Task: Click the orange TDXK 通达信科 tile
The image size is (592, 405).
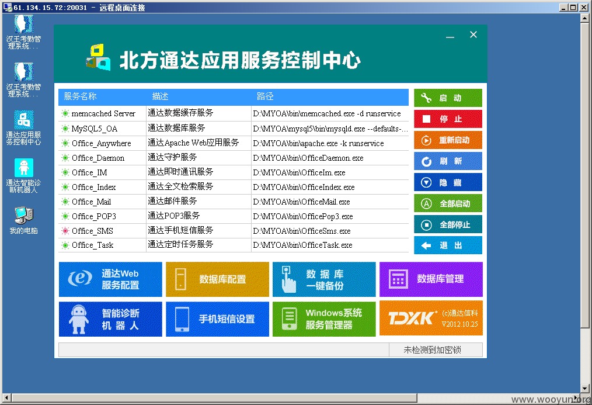Action: tap(431, 318)
